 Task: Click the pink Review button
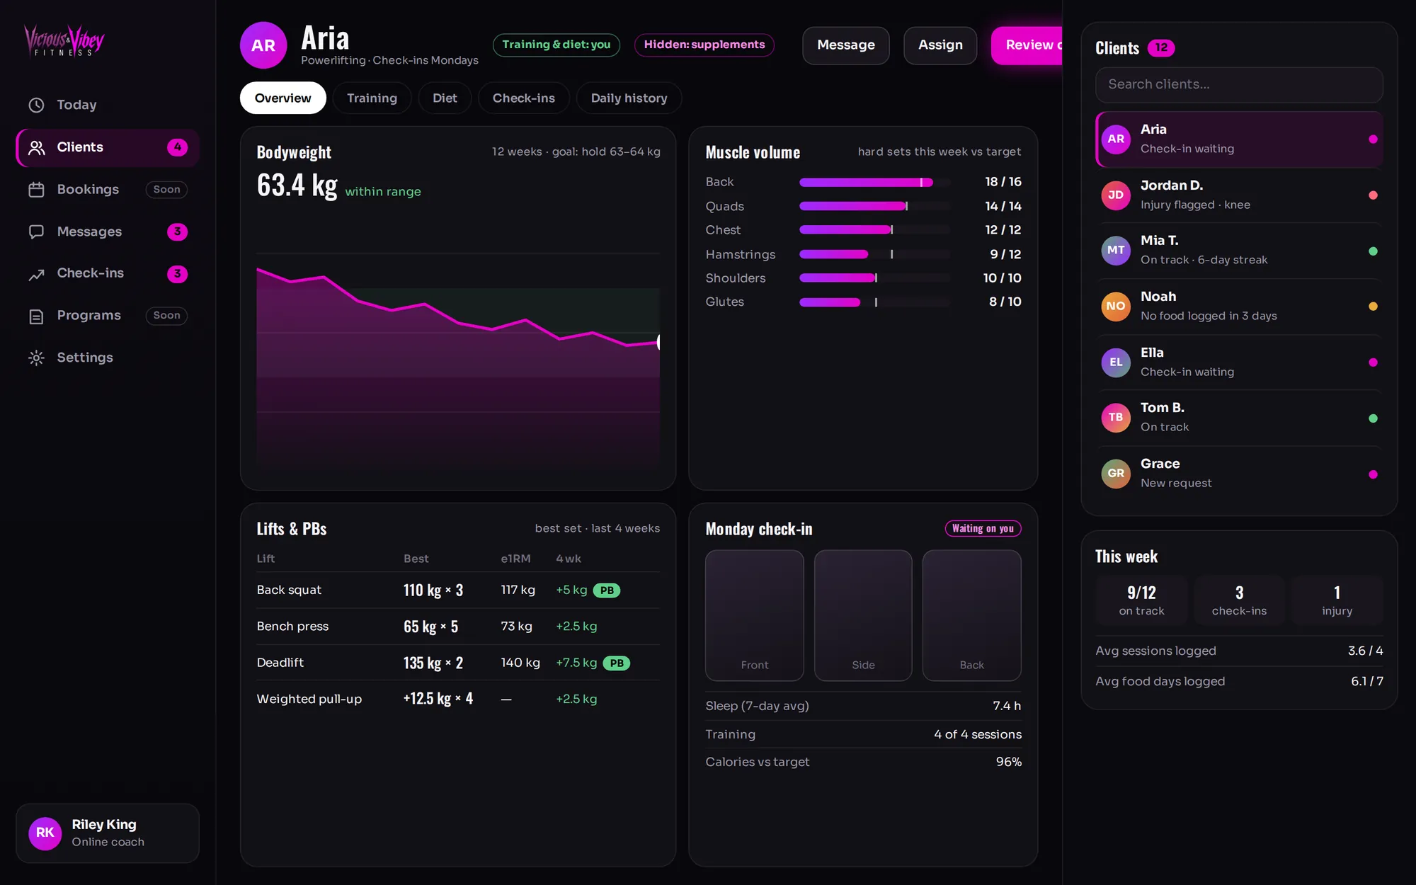click(1027, 45)
